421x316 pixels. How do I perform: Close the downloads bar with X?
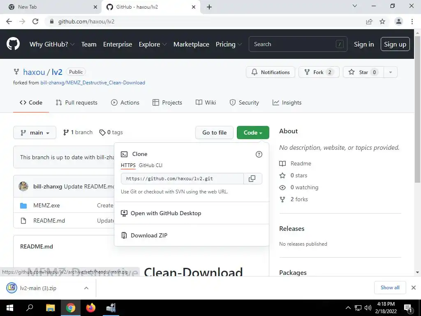coord(414,288)
